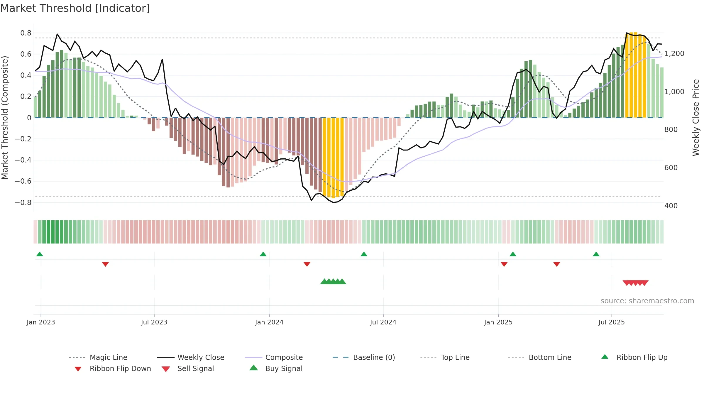Click the red flip-down triangle in spring 2025
Screen dimensions: 704x396
[x=557, y=264]
